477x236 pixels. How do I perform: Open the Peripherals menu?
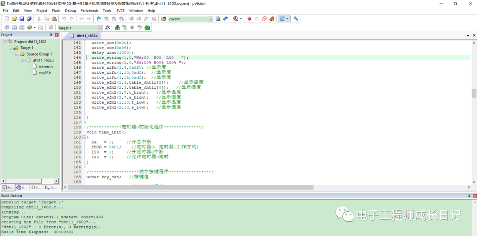[89, 10]
